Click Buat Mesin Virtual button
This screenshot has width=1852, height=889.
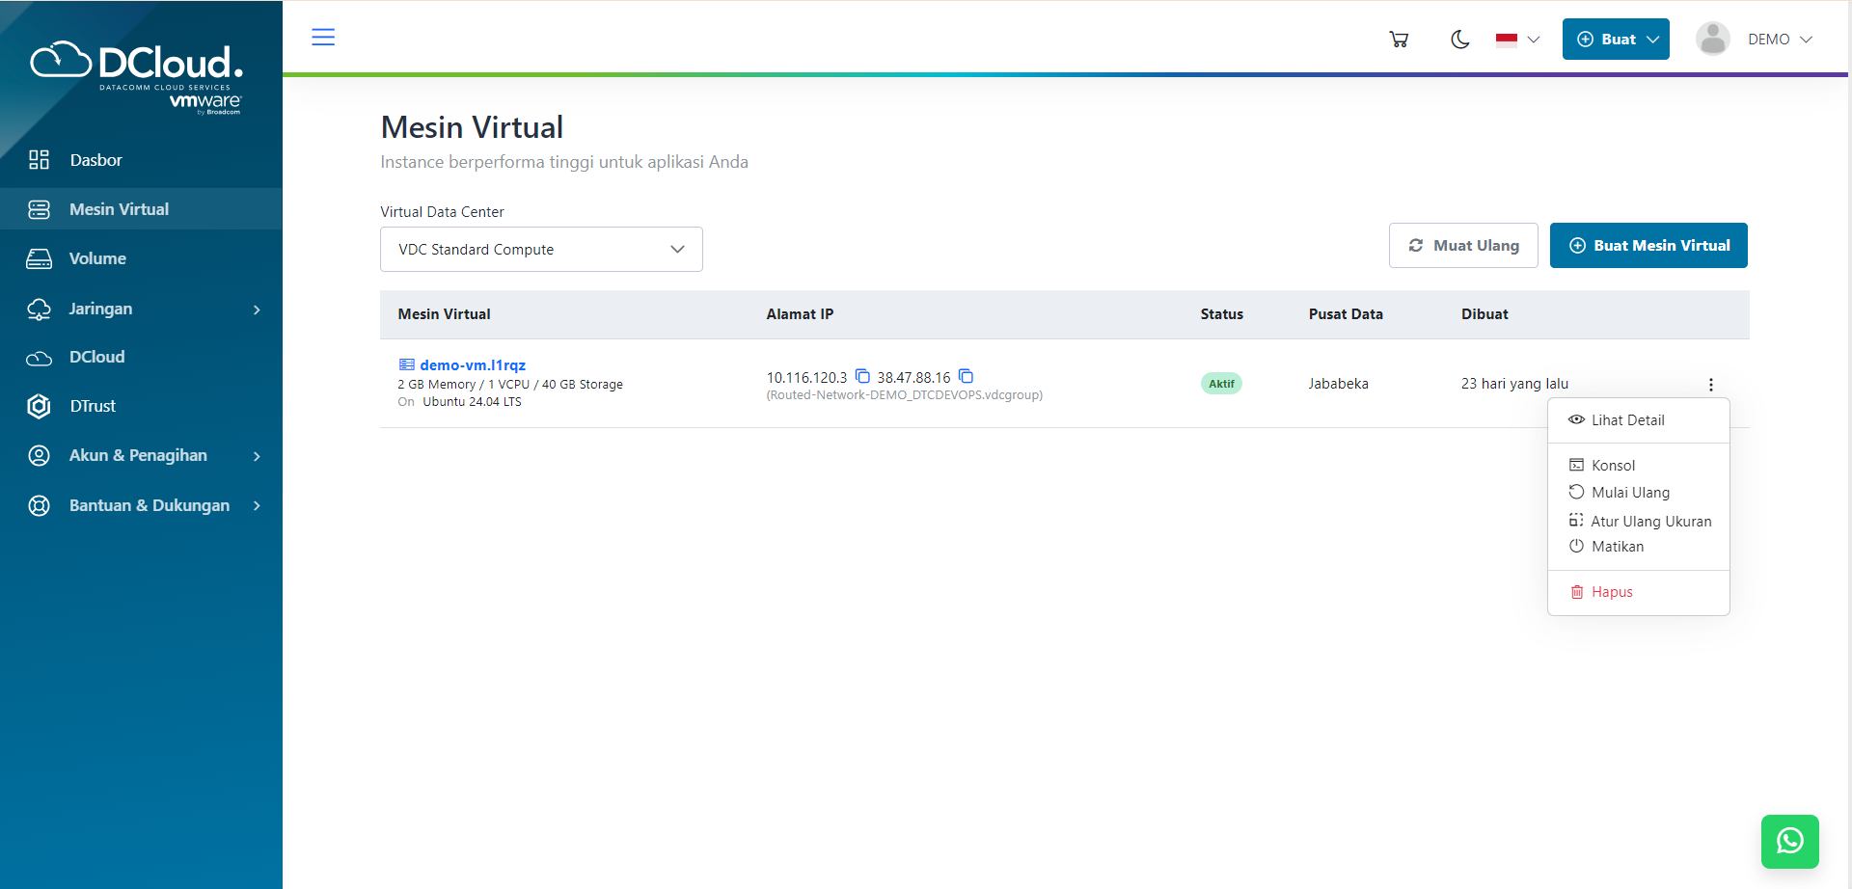(x=1648, y=246)
